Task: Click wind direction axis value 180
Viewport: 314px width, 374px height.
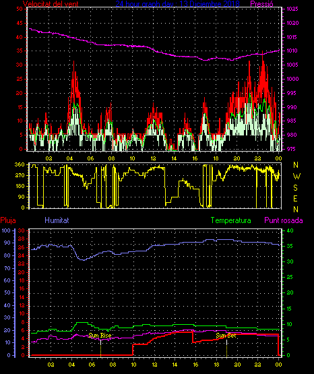Action: 20,186
